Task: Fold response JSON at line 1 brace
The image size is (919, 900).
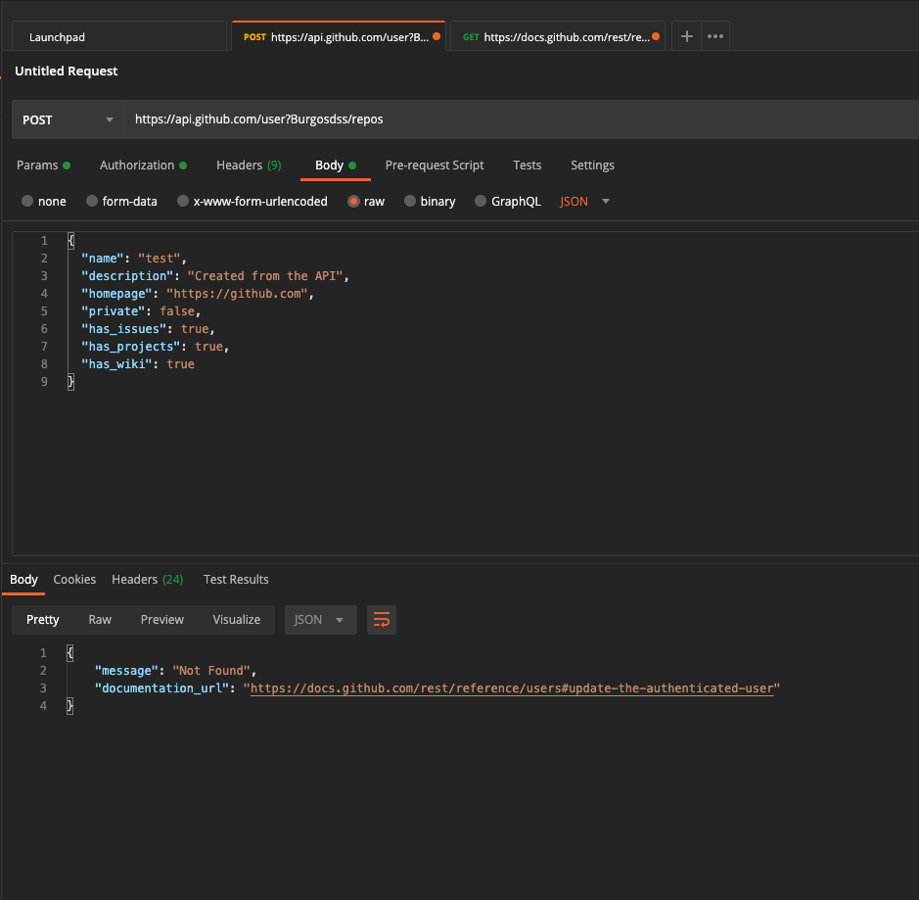Action: click(x=69, y=653)
